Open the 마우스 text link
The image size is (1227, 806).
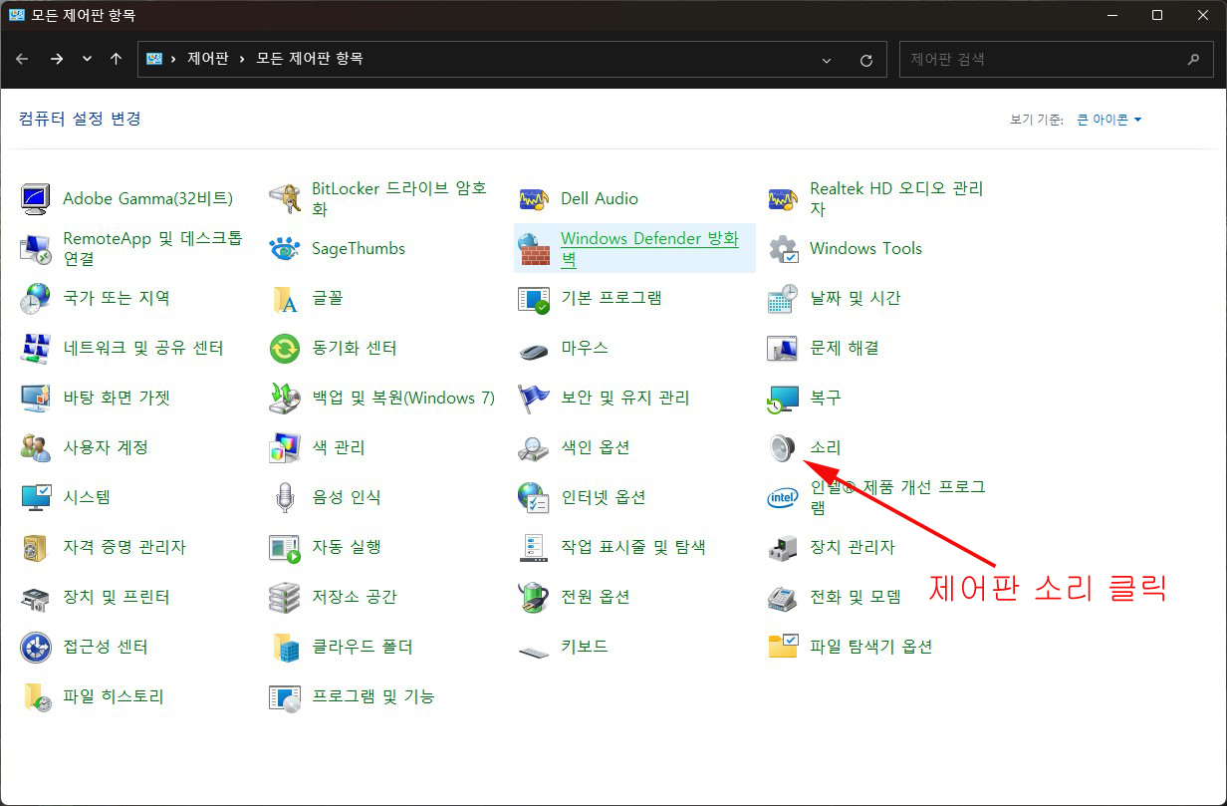click(x=585, y=348)
